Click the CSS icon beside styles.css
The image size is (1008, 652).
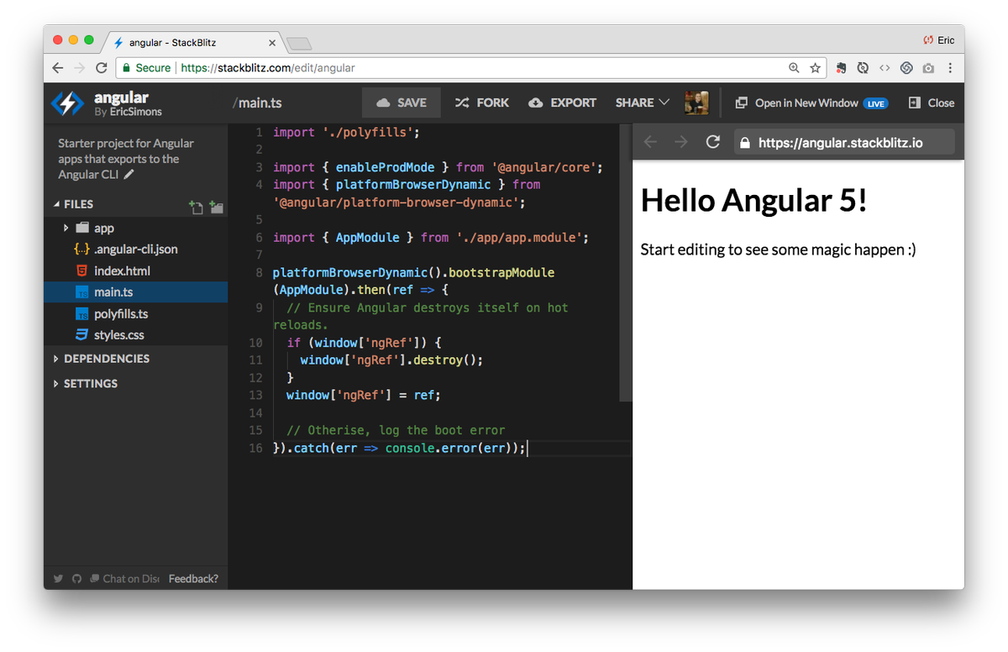click(x=81, y=334)
